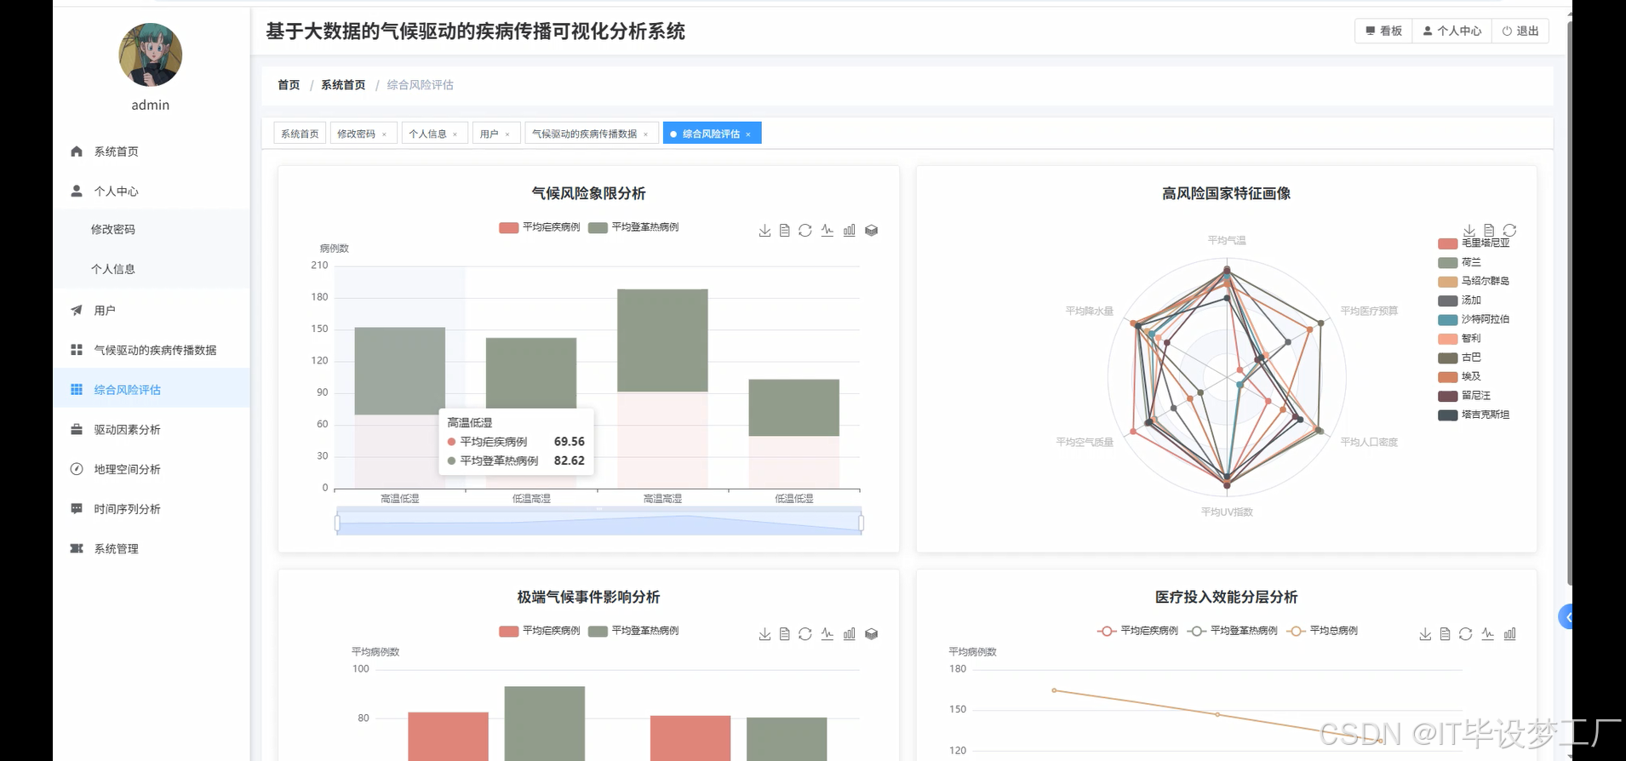Screen dimensions: 1626x761
Task: Restore the 医疗投入效能分层分析 chart
Action: (x=1465, y=634)
